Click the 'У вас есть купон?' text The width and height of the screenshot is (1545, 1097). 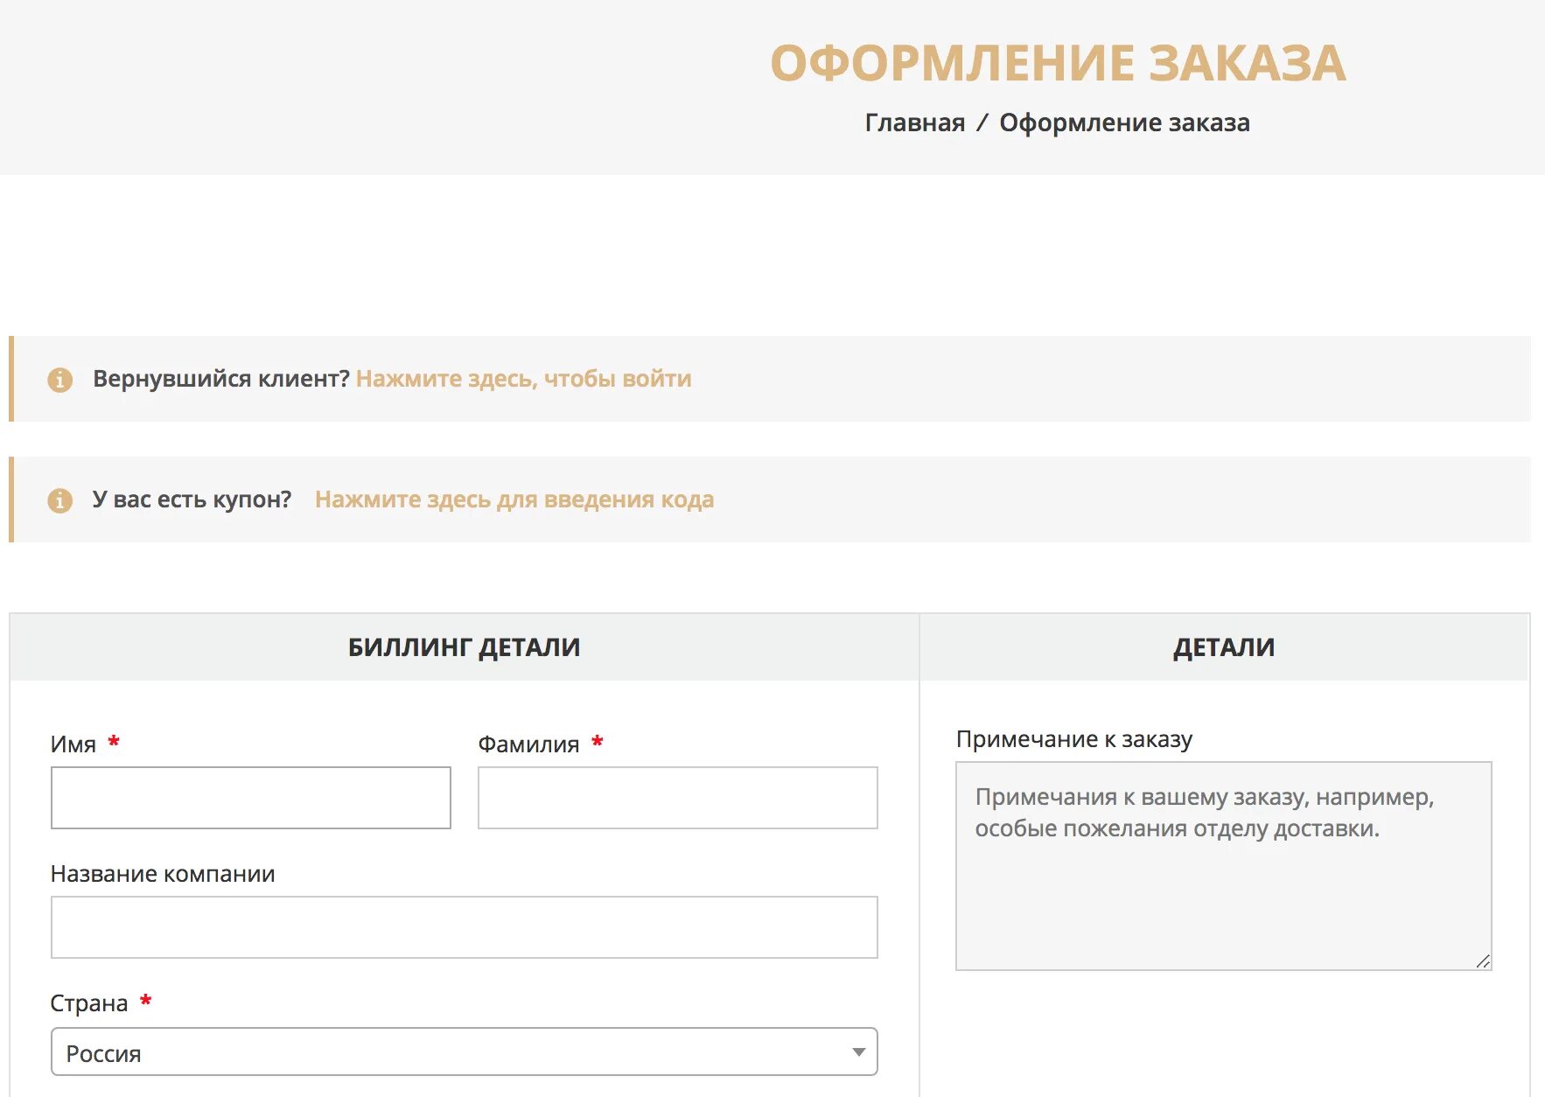pyautogui.click(x=192, y=500)
